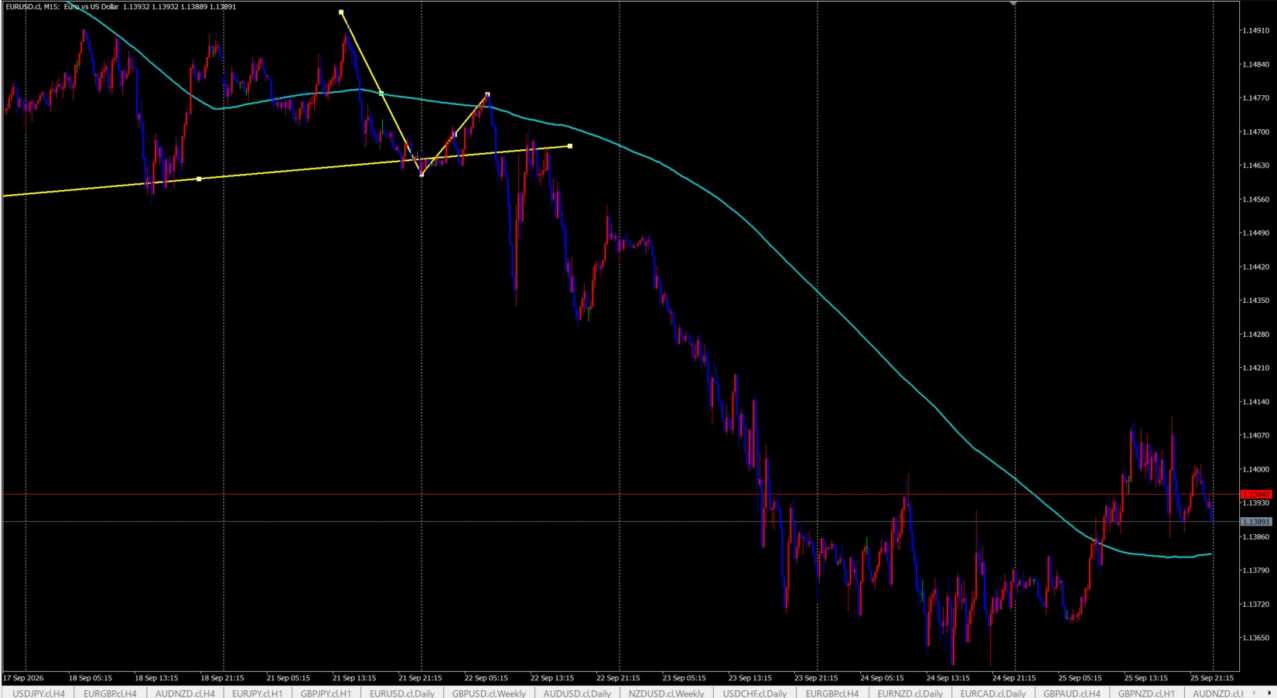
Task: Click the 22 Sep 21:15 time label
Action: [x=618, y=678]
